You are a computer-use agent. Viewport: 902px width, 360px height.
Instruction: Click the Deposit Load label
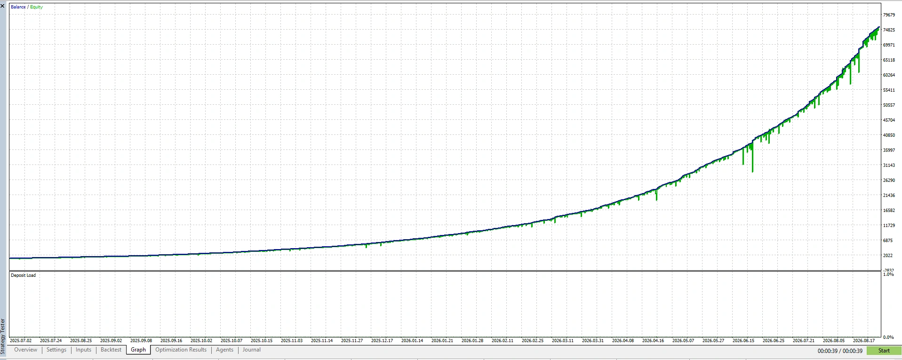24,275
